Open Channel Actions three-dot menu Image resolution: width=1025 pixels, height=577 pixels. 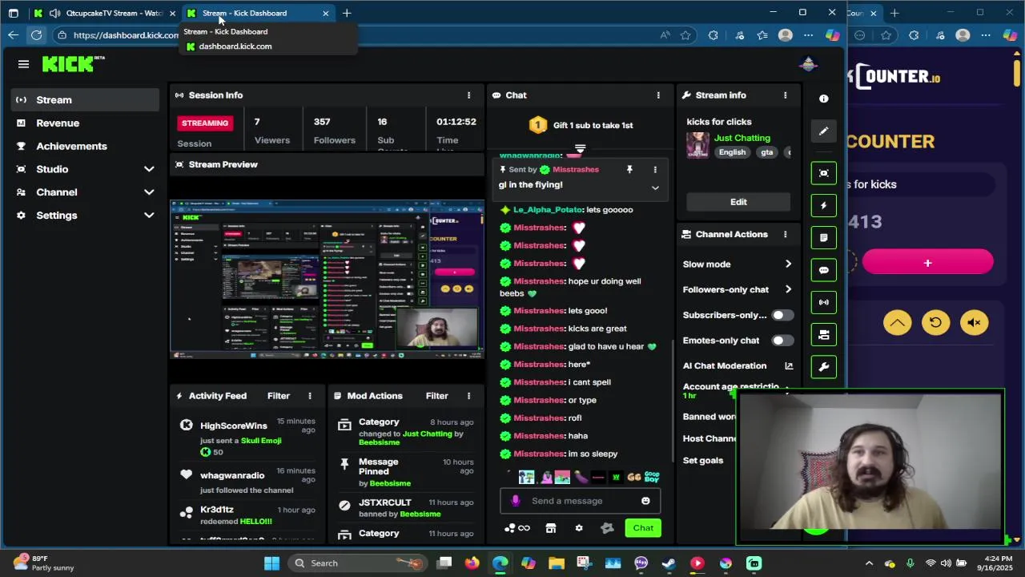tap(785, 234)
